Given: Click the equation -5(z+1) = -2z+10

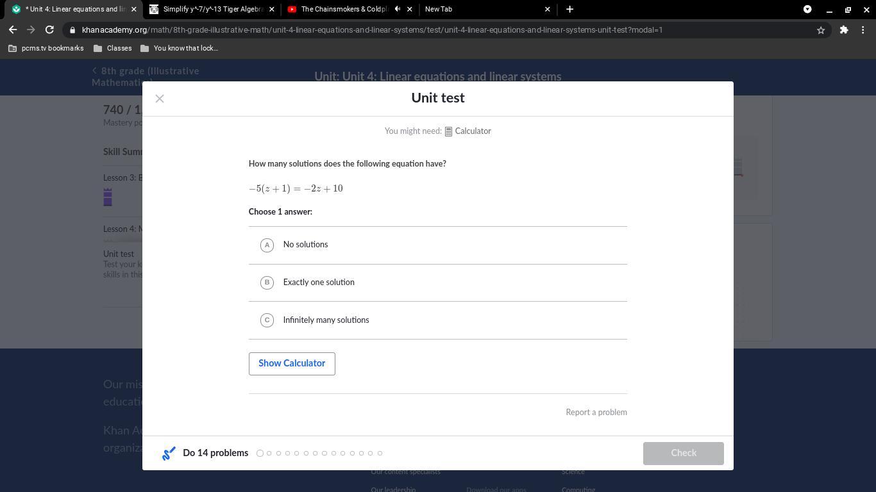Looking at the screenshot, I should coord(296,188).
